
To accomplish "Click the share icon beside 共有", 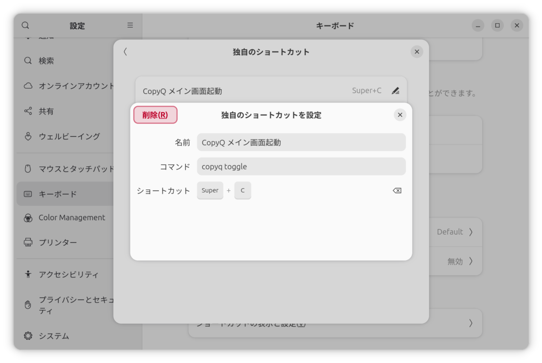I will [x=28, y=111].
